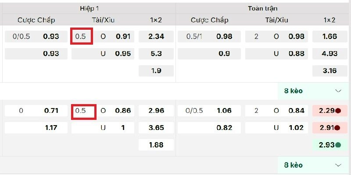Pick the 1.17 handicap odds cell

36,128
